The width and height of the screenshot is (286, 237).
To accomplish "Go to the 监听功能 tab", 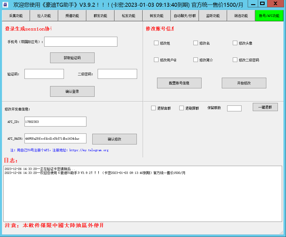I will [x=213, y=16].
